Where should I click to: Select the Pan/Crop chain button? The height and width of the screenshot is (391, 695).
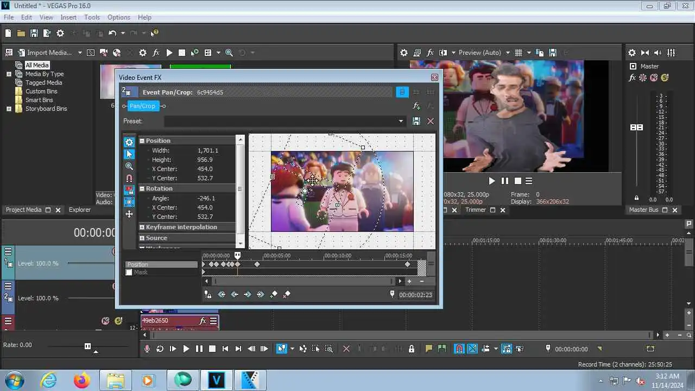[x=143, y=106]
